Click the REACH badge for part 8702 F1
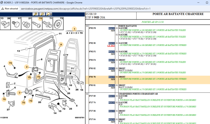The width and height of the screenshot is (210, 124). pyautogui.click(x=112, y=52)
